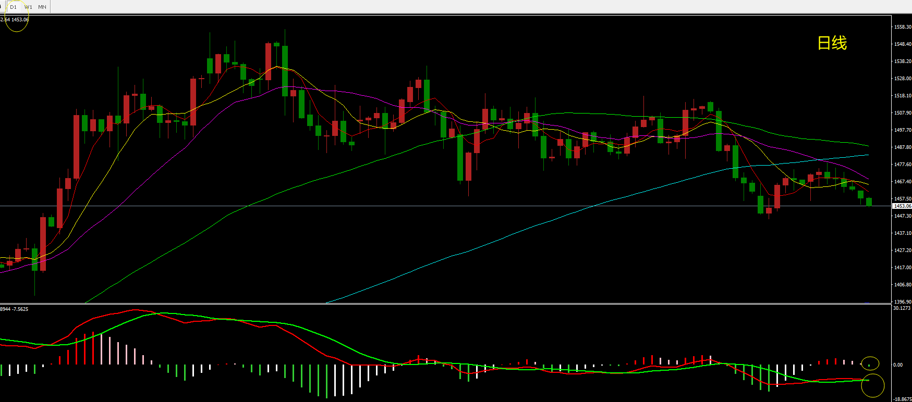912x402 pixels.
Task: Click the highlighted 1453.06 current price tag
Action: pos(903,206)
